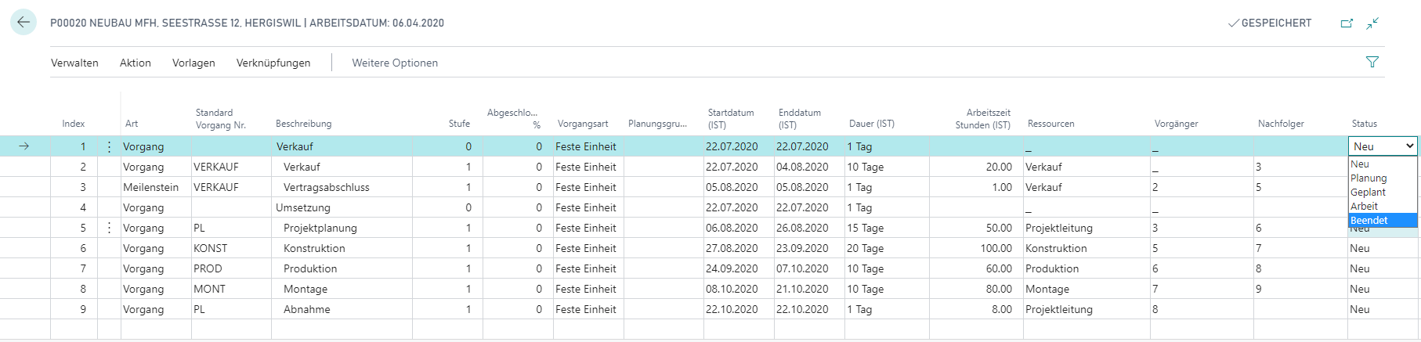1421x342 pixels.
Task: Click the Projektplanung description cell
Action: pos(342,228)
